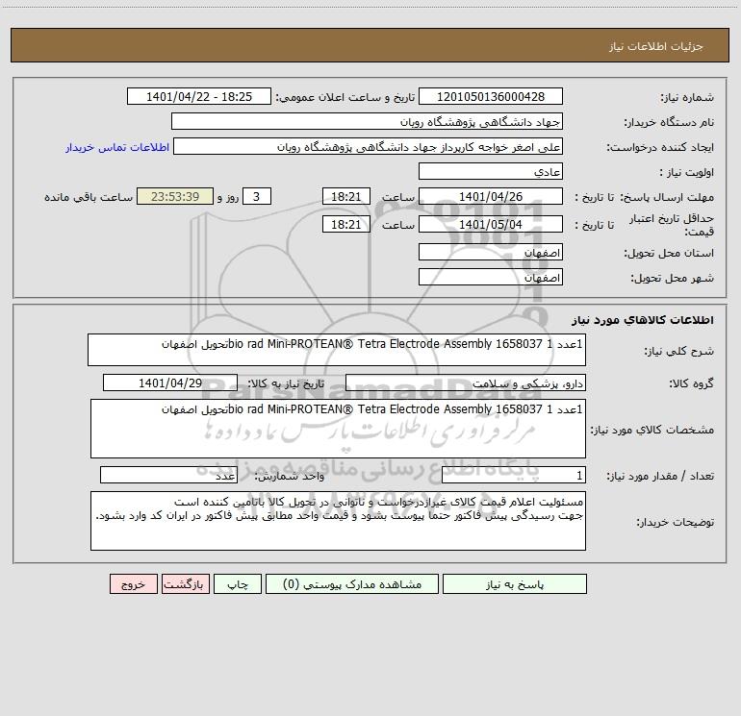741x716 pixels.
Task: Click the گروه کالا label
Action: click(x=692, y=383)
